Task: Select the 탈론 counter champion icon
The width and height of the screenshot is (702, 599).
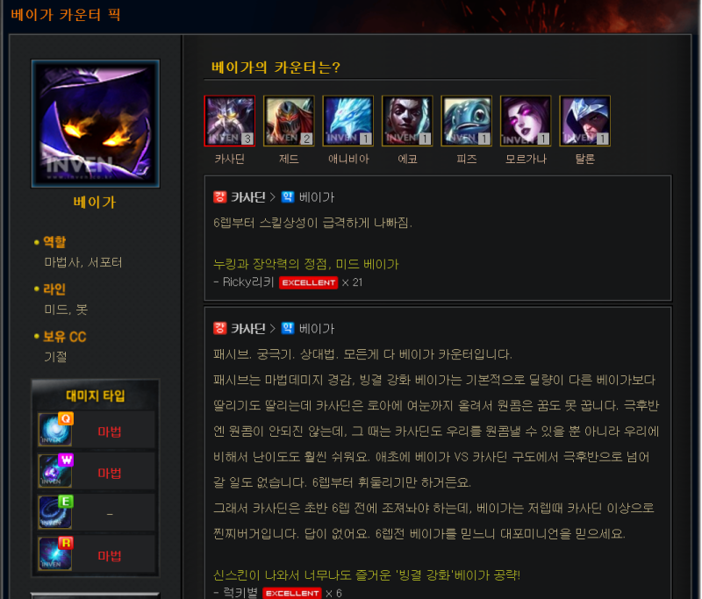Action: (x=584, y=121)
